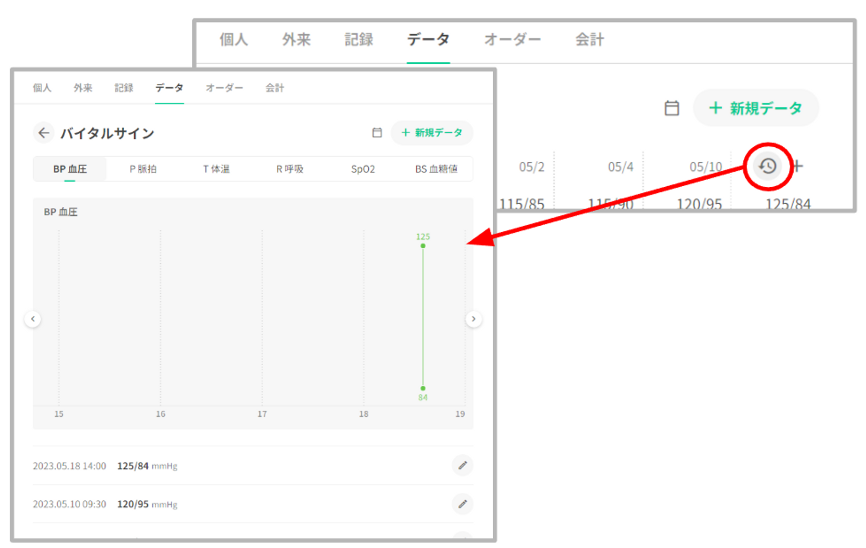Click the plus icon beside history

click(798, 166)
